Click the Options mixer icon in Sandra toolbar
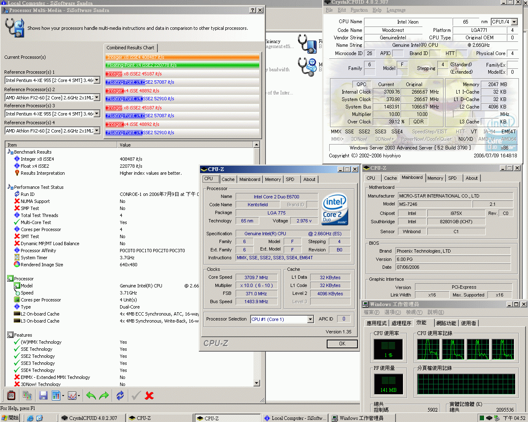 pos(11,395)
